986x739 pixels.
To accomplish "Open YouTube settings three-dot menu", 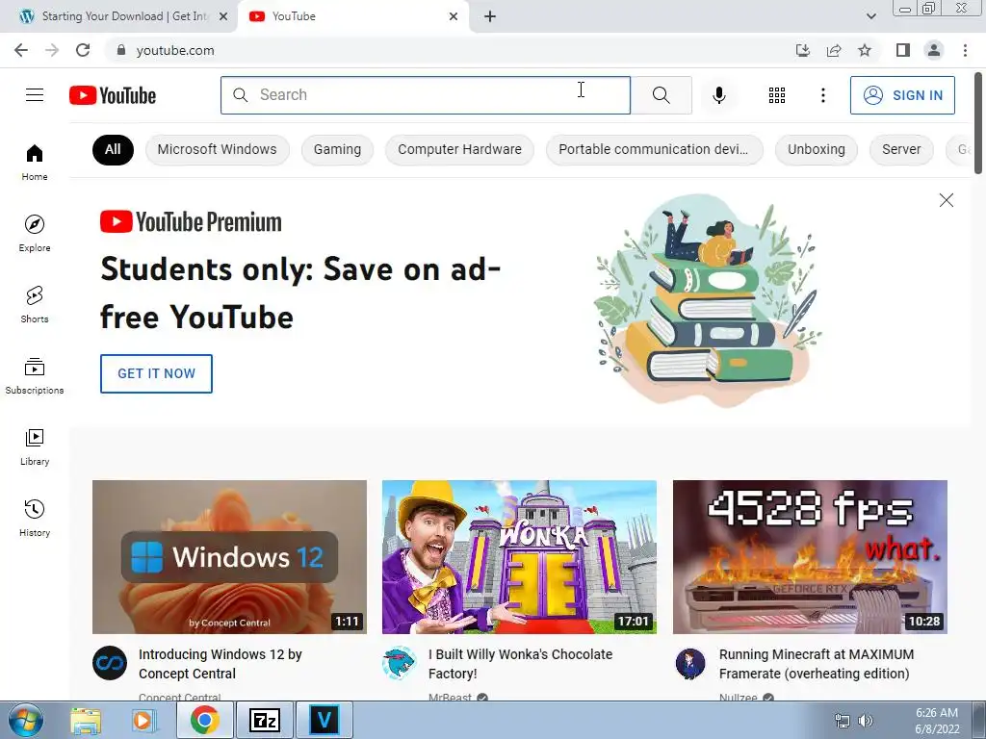I will pyautogui.click(x=822, y=95).
